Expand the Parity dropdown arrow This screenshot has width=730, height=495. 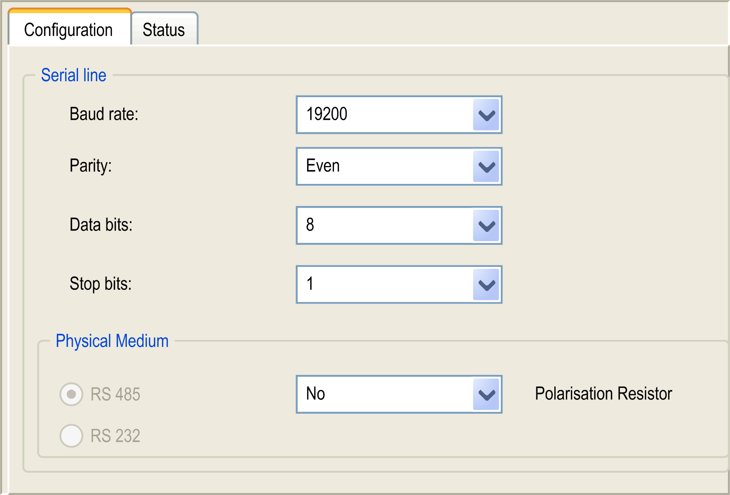[x=486, y=166]
